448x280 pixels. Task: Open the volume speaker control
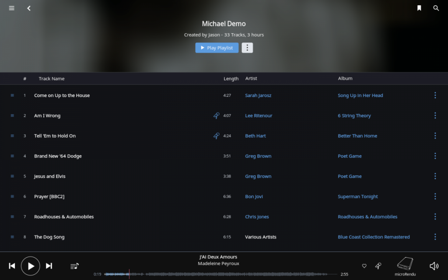coord(434,266)
